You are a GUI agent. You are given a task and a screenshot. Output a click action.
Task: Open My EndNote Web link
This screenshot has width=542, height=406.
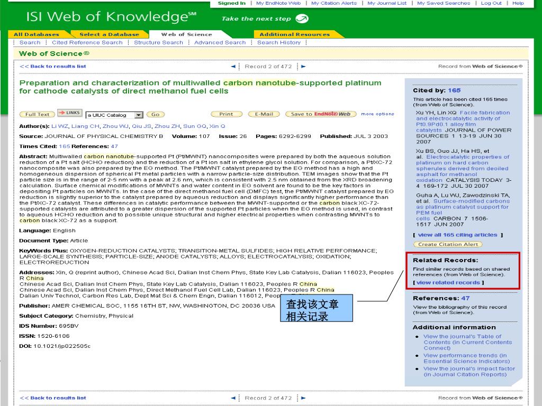[x=278, y=3]
